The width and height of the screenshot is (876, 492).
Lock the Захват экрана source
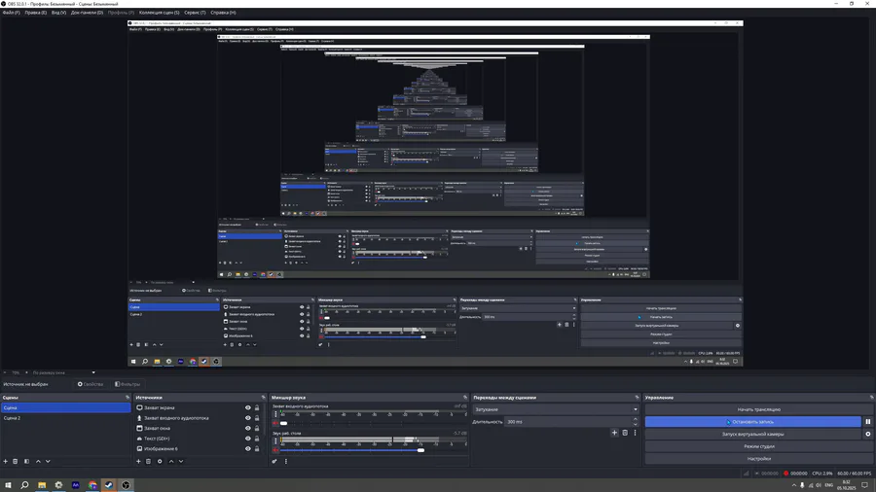(x=257, y=407)
